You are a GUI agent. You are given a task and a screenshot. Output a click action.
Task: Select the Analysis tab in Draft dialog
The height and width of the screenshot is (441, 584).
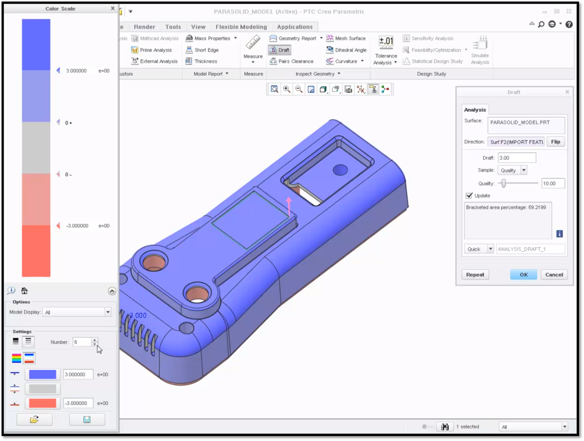tap(475, 110)
